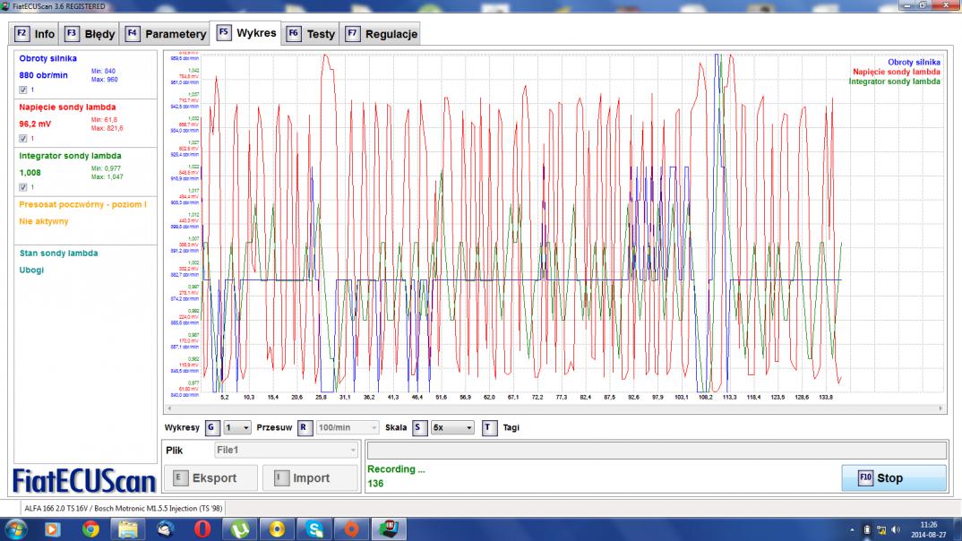
Task: Open Google Chrome from the taskbar
Action: (x=90, y=528)
